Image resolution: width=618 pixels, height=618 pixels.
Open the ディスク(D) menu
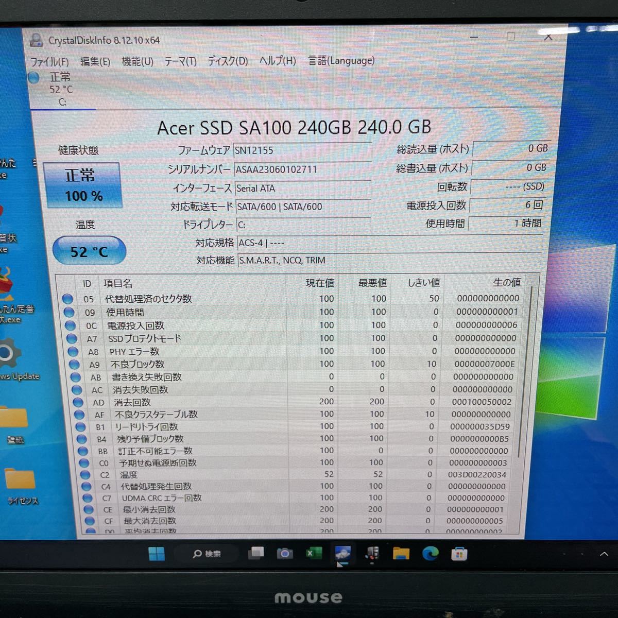pos(228,61)
